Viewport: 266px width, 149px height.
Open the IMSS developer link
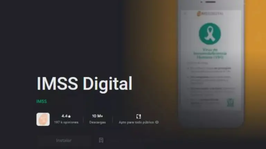(x=42, y=101)
